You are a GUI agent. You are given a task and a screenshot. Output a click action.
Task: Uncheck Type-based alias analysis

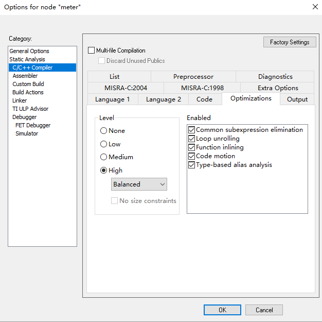coord(192,165)
